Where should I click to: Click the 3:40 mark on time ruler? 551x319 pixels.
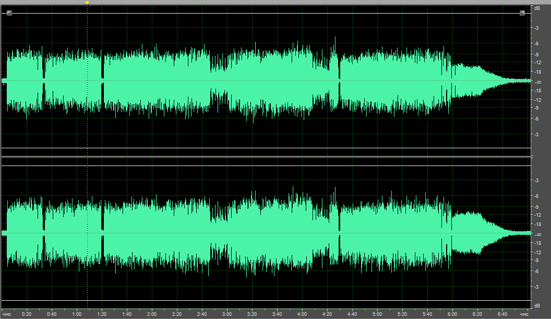coord(277,314)
